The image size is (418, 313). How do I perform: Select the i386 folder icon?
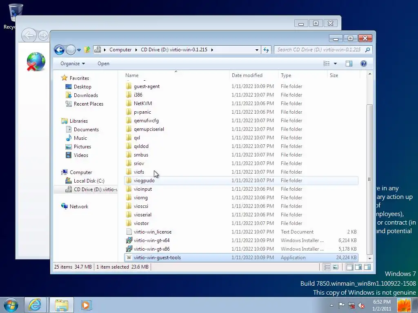tap(129, 95)
